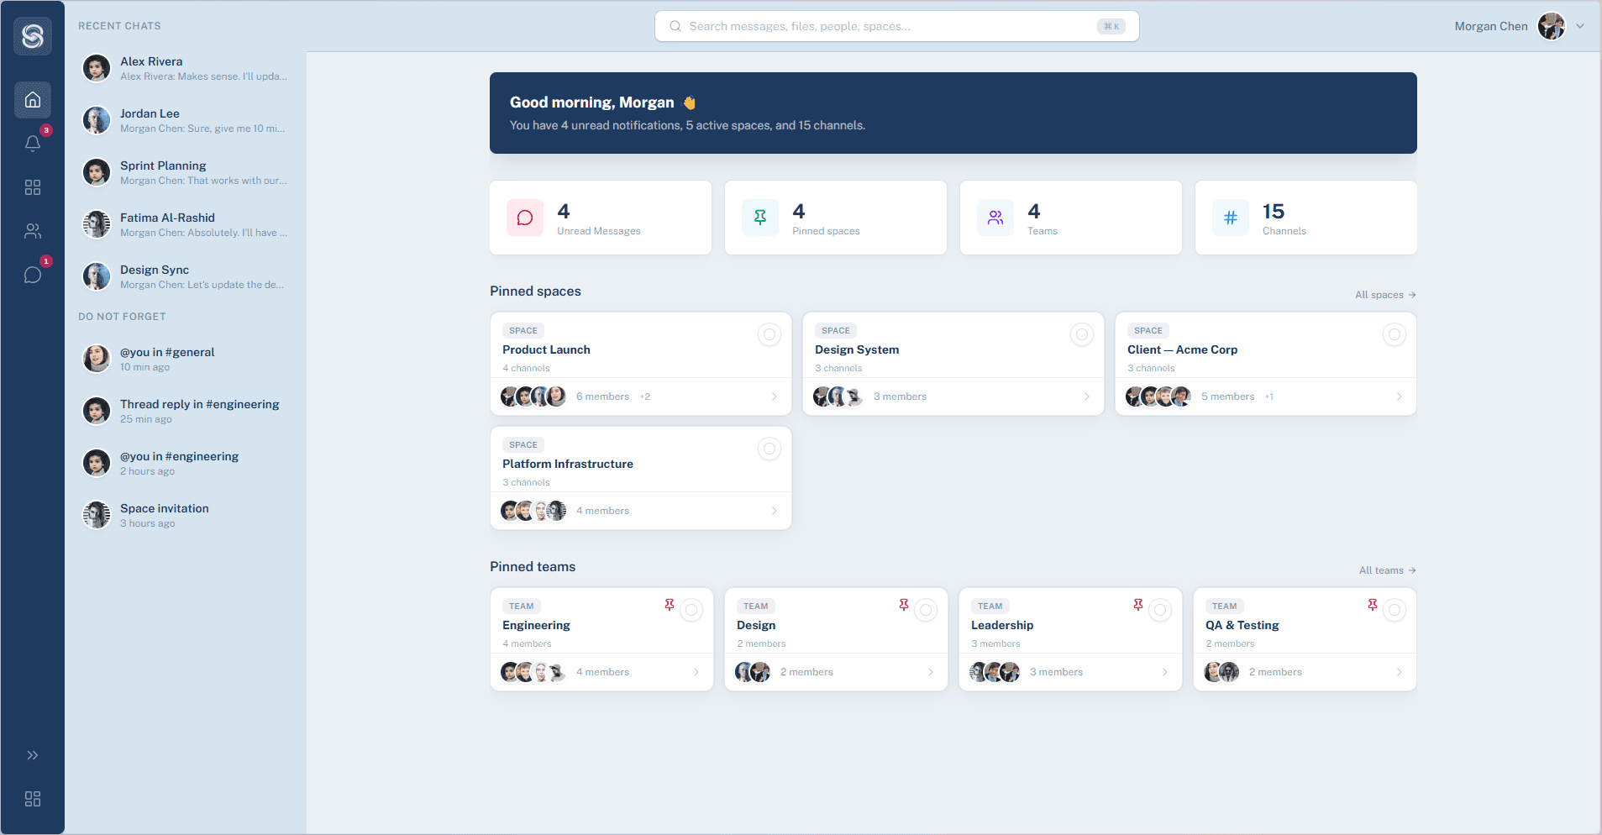Expand Engineering team members chevron
The width and height of the screenshot is (1602, 835).
[x=696, y=672]
